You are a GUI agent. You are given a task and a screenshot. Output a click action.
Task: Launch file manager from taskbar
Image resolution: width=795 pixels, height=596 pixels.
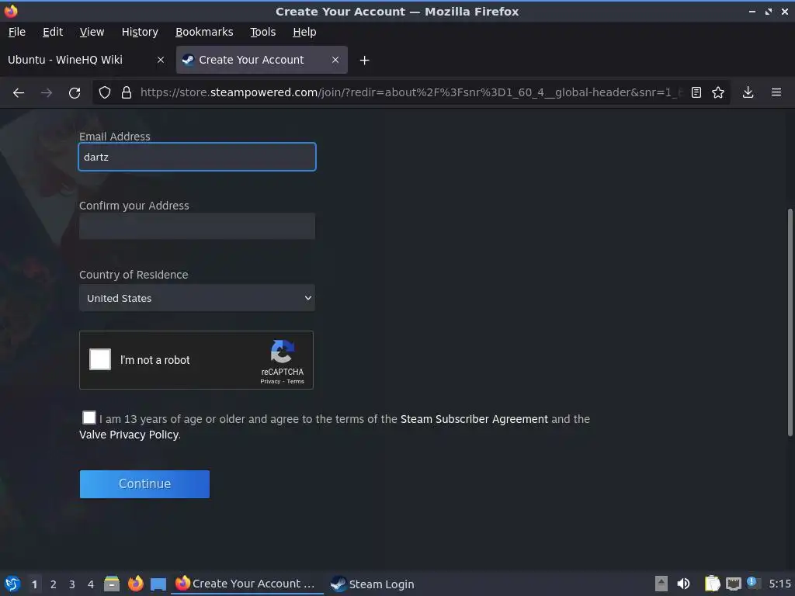112,584
